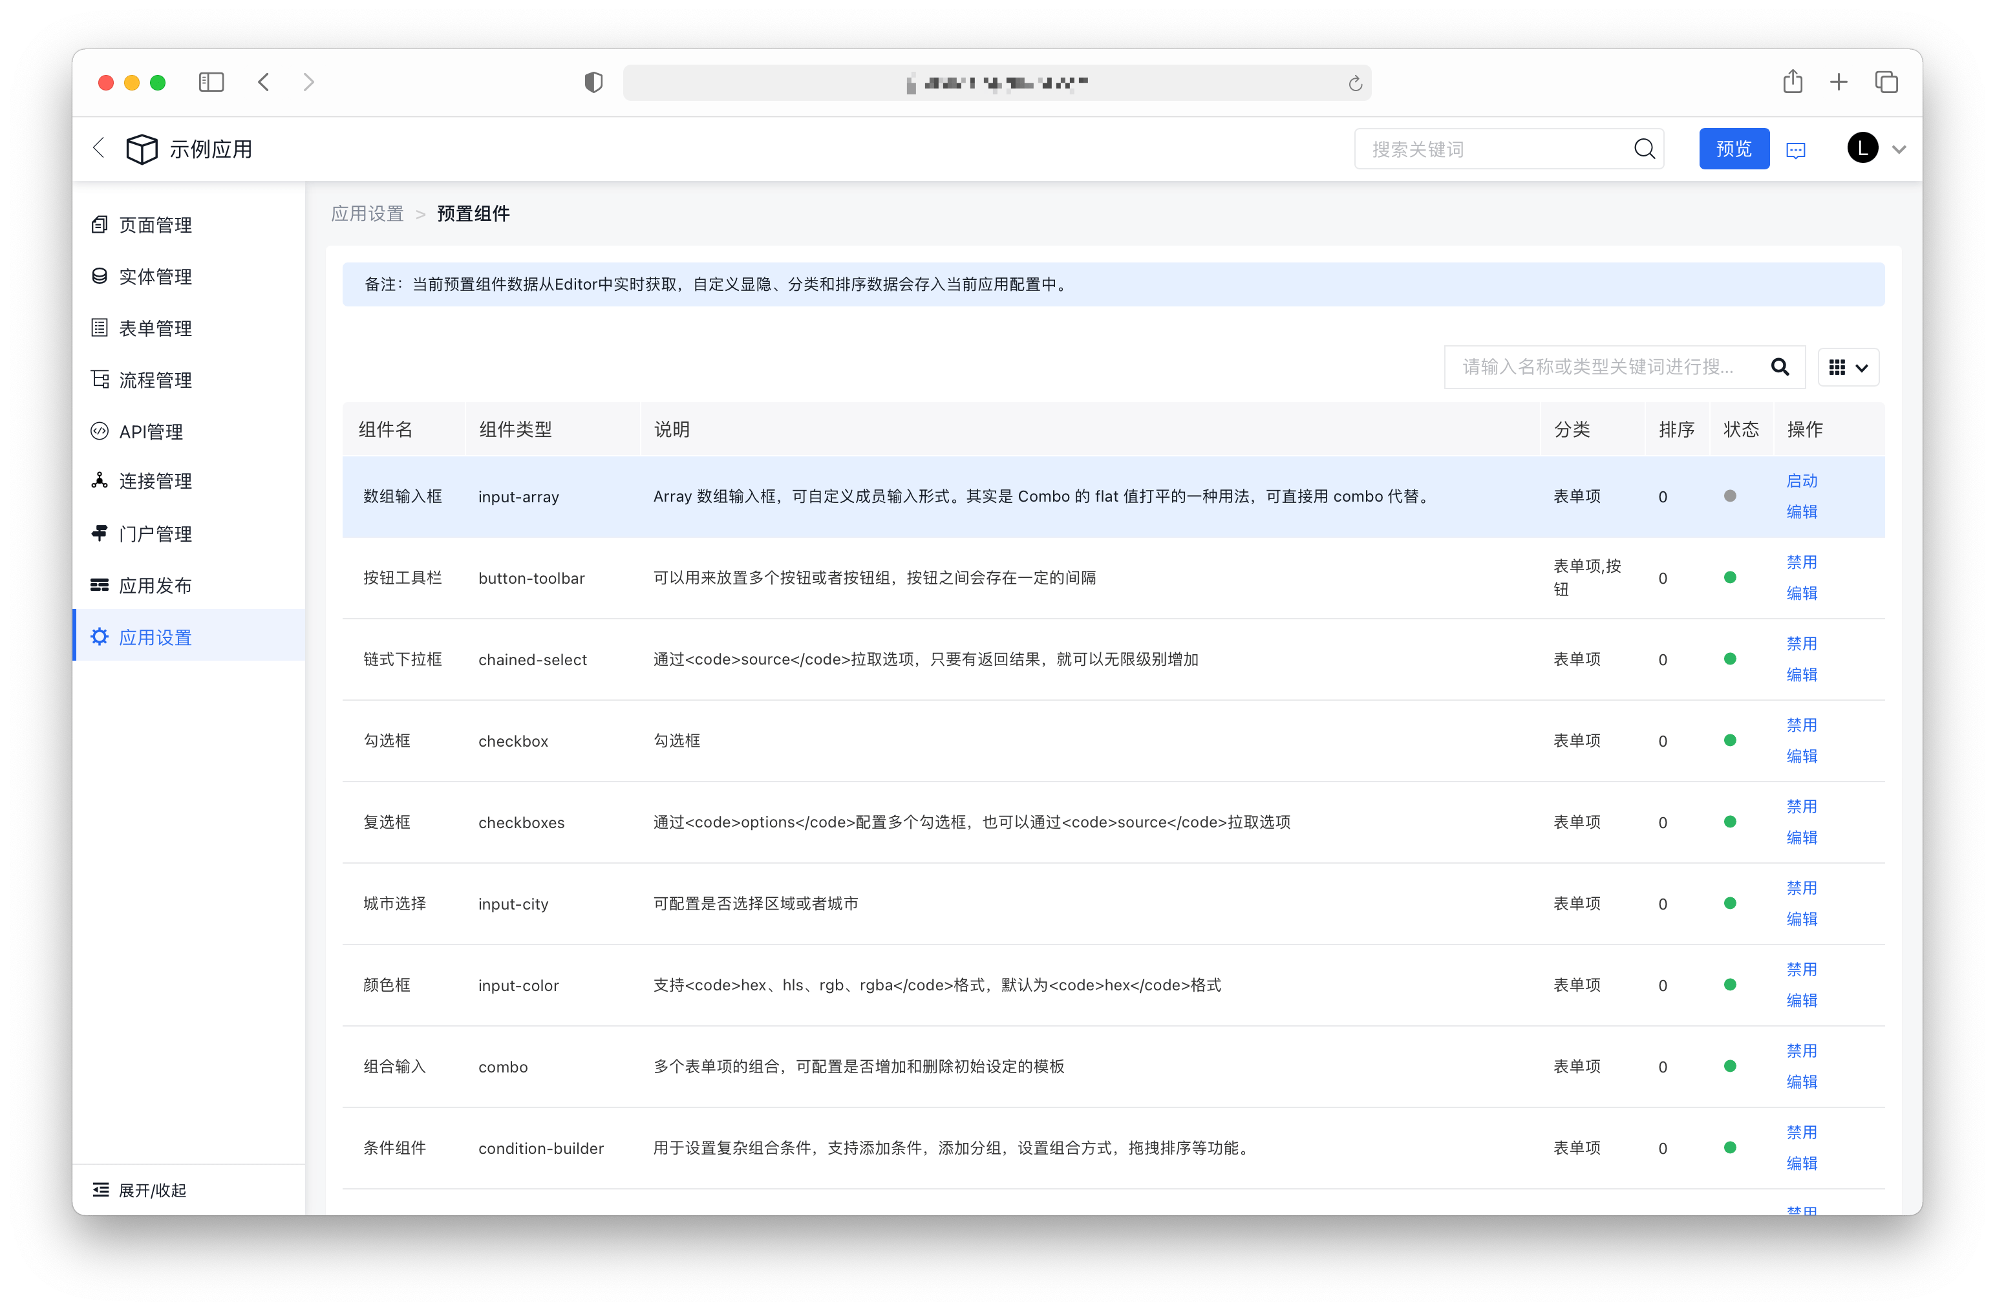Click the page management icon in sidebar
1995x1311 pixels.
click(x=99, y=225)
